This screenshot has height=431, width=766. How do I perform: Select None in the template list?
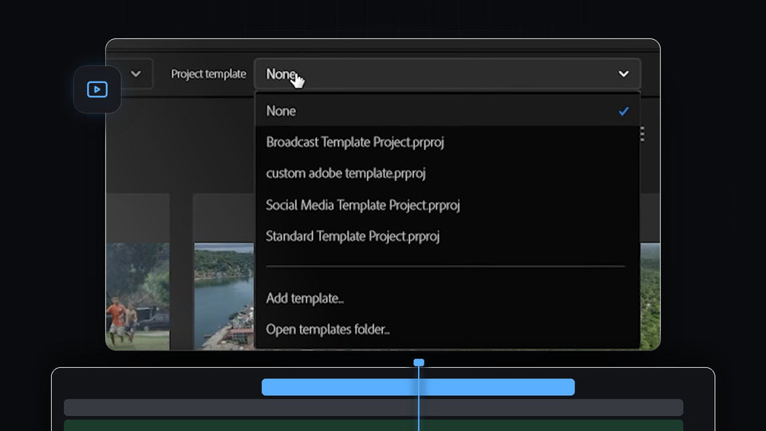[x=447, y=111]
